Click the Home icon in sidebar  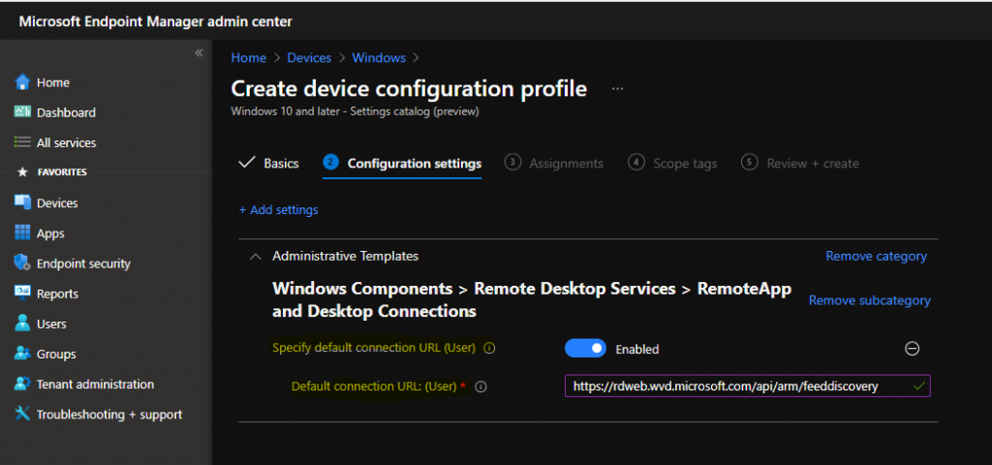22,82
